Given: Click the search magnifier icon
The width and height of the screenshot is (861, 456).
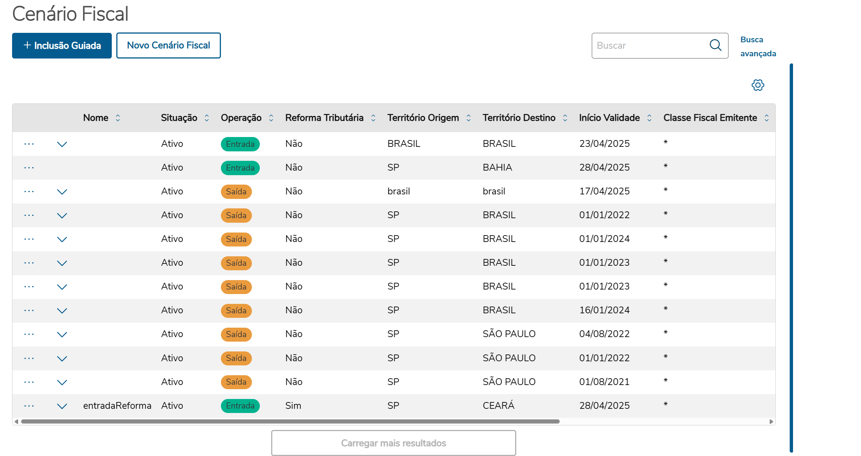Looking at the screenshot, I should point(715,45).
